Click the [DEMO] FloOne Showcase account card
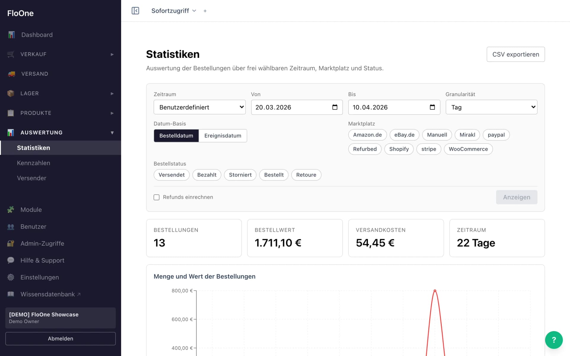 click(x=61, y=318)
